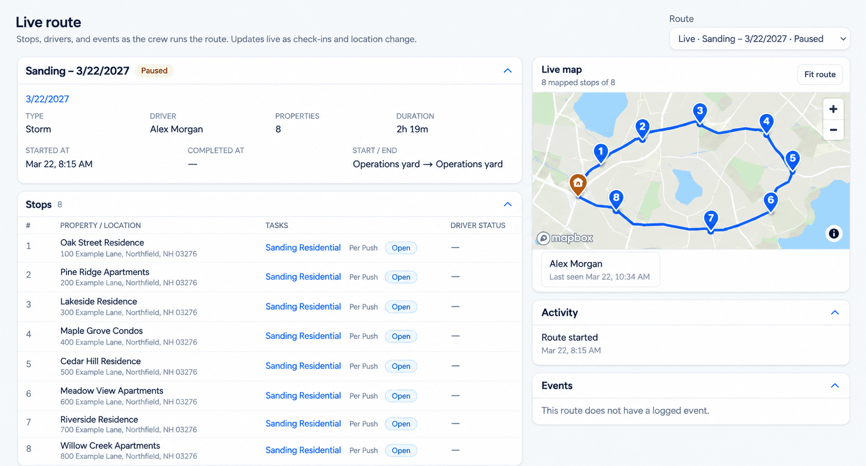Collapse the Activity panel

[835, 313]
